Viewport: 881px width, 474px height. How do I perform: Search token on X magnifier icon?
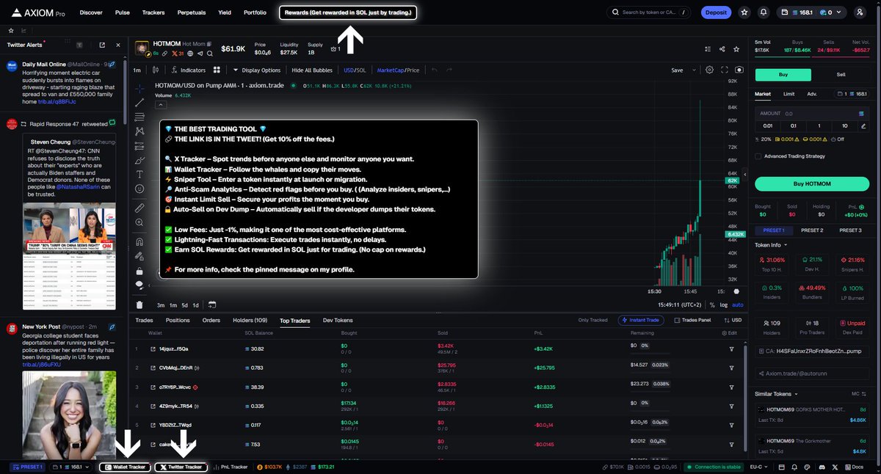(210, 53)
